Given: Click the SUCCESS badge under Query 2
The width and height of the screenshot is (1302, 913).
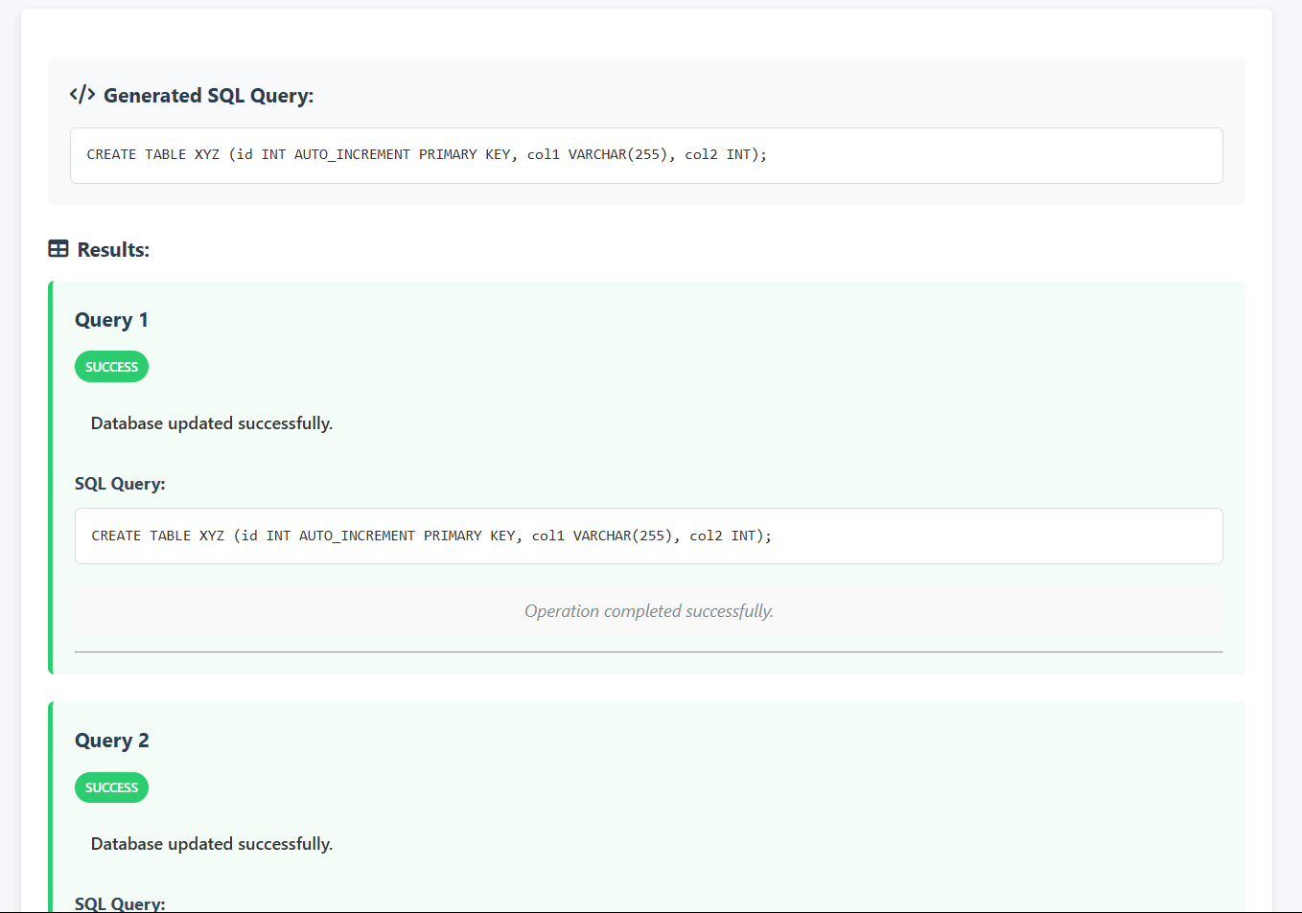Looking at the screenshot, I should (111, 787).
